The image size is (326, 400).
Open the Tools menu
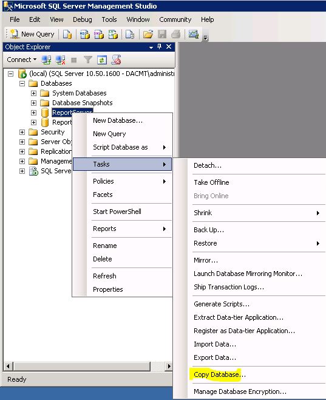(x=109, y=19)
